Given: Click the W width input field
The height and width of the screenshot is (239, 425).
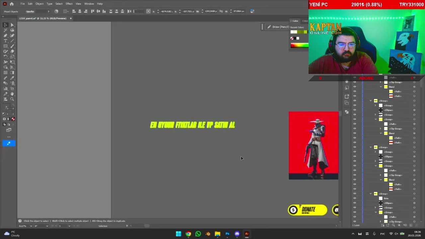Looking at the screenshot, I should pos(211,11).
